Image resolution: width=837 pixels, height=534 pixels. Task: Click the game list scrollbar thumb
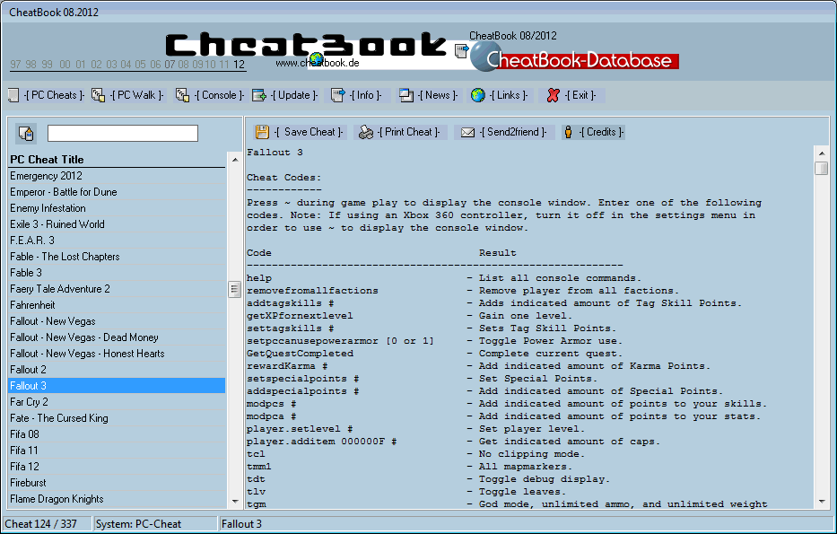point(235,289)
